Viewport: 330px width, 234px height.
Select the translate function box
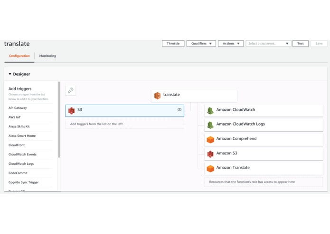(194, 96)
